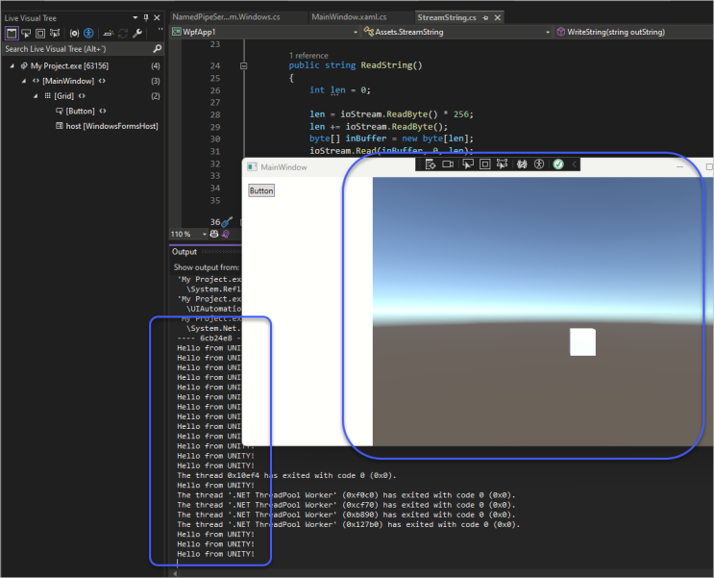
Task: Select the [Button] tree item
Action: (80, 112)
